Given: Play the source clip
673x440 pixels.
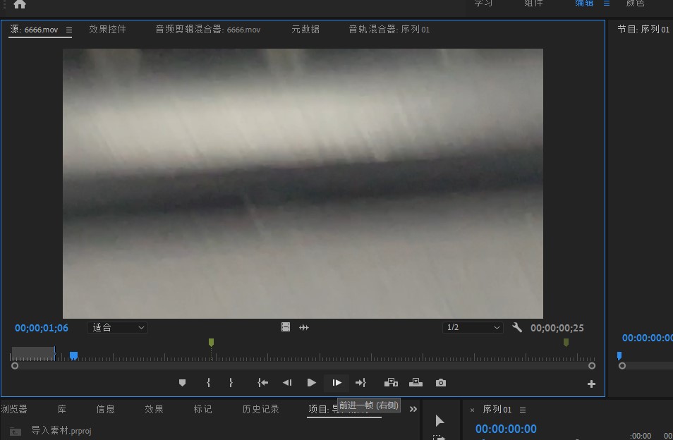Looking at the screenshot, I should coord(312,383).
